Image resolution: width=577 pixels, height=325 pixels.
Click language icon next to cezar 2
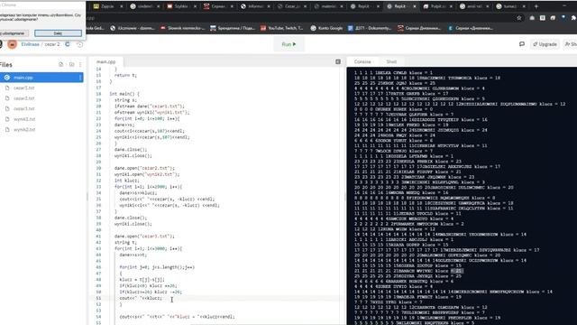68,44
